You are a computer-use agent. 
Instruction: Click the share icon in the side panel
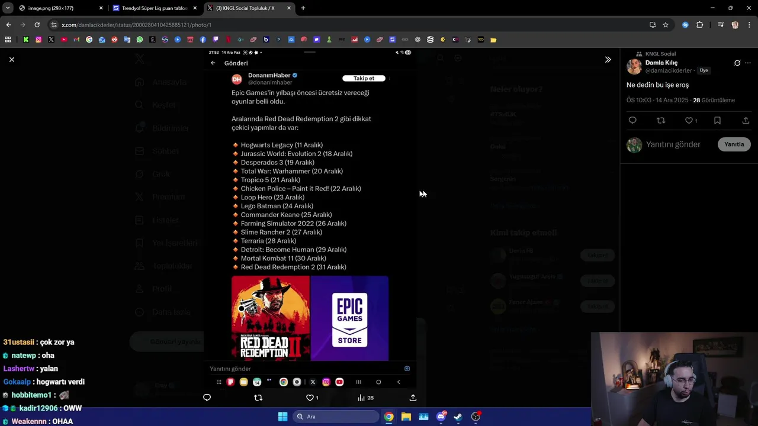[746, 120]
